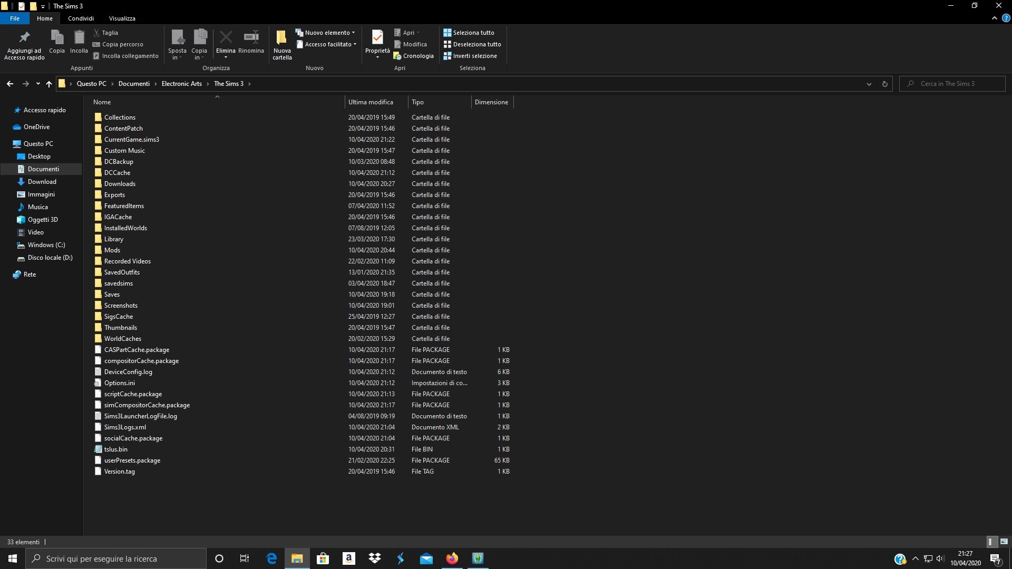Expand Electronic Arts breadcrumb chevron
The height and width of the screenshot is (569, 1012).
pos(208,84)
